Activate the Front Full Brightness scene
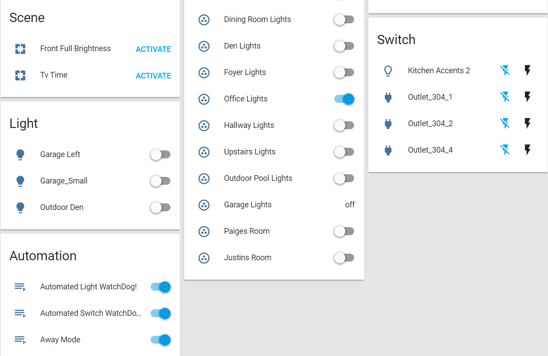Screen dimensions: 548x356 coord(153,49)
